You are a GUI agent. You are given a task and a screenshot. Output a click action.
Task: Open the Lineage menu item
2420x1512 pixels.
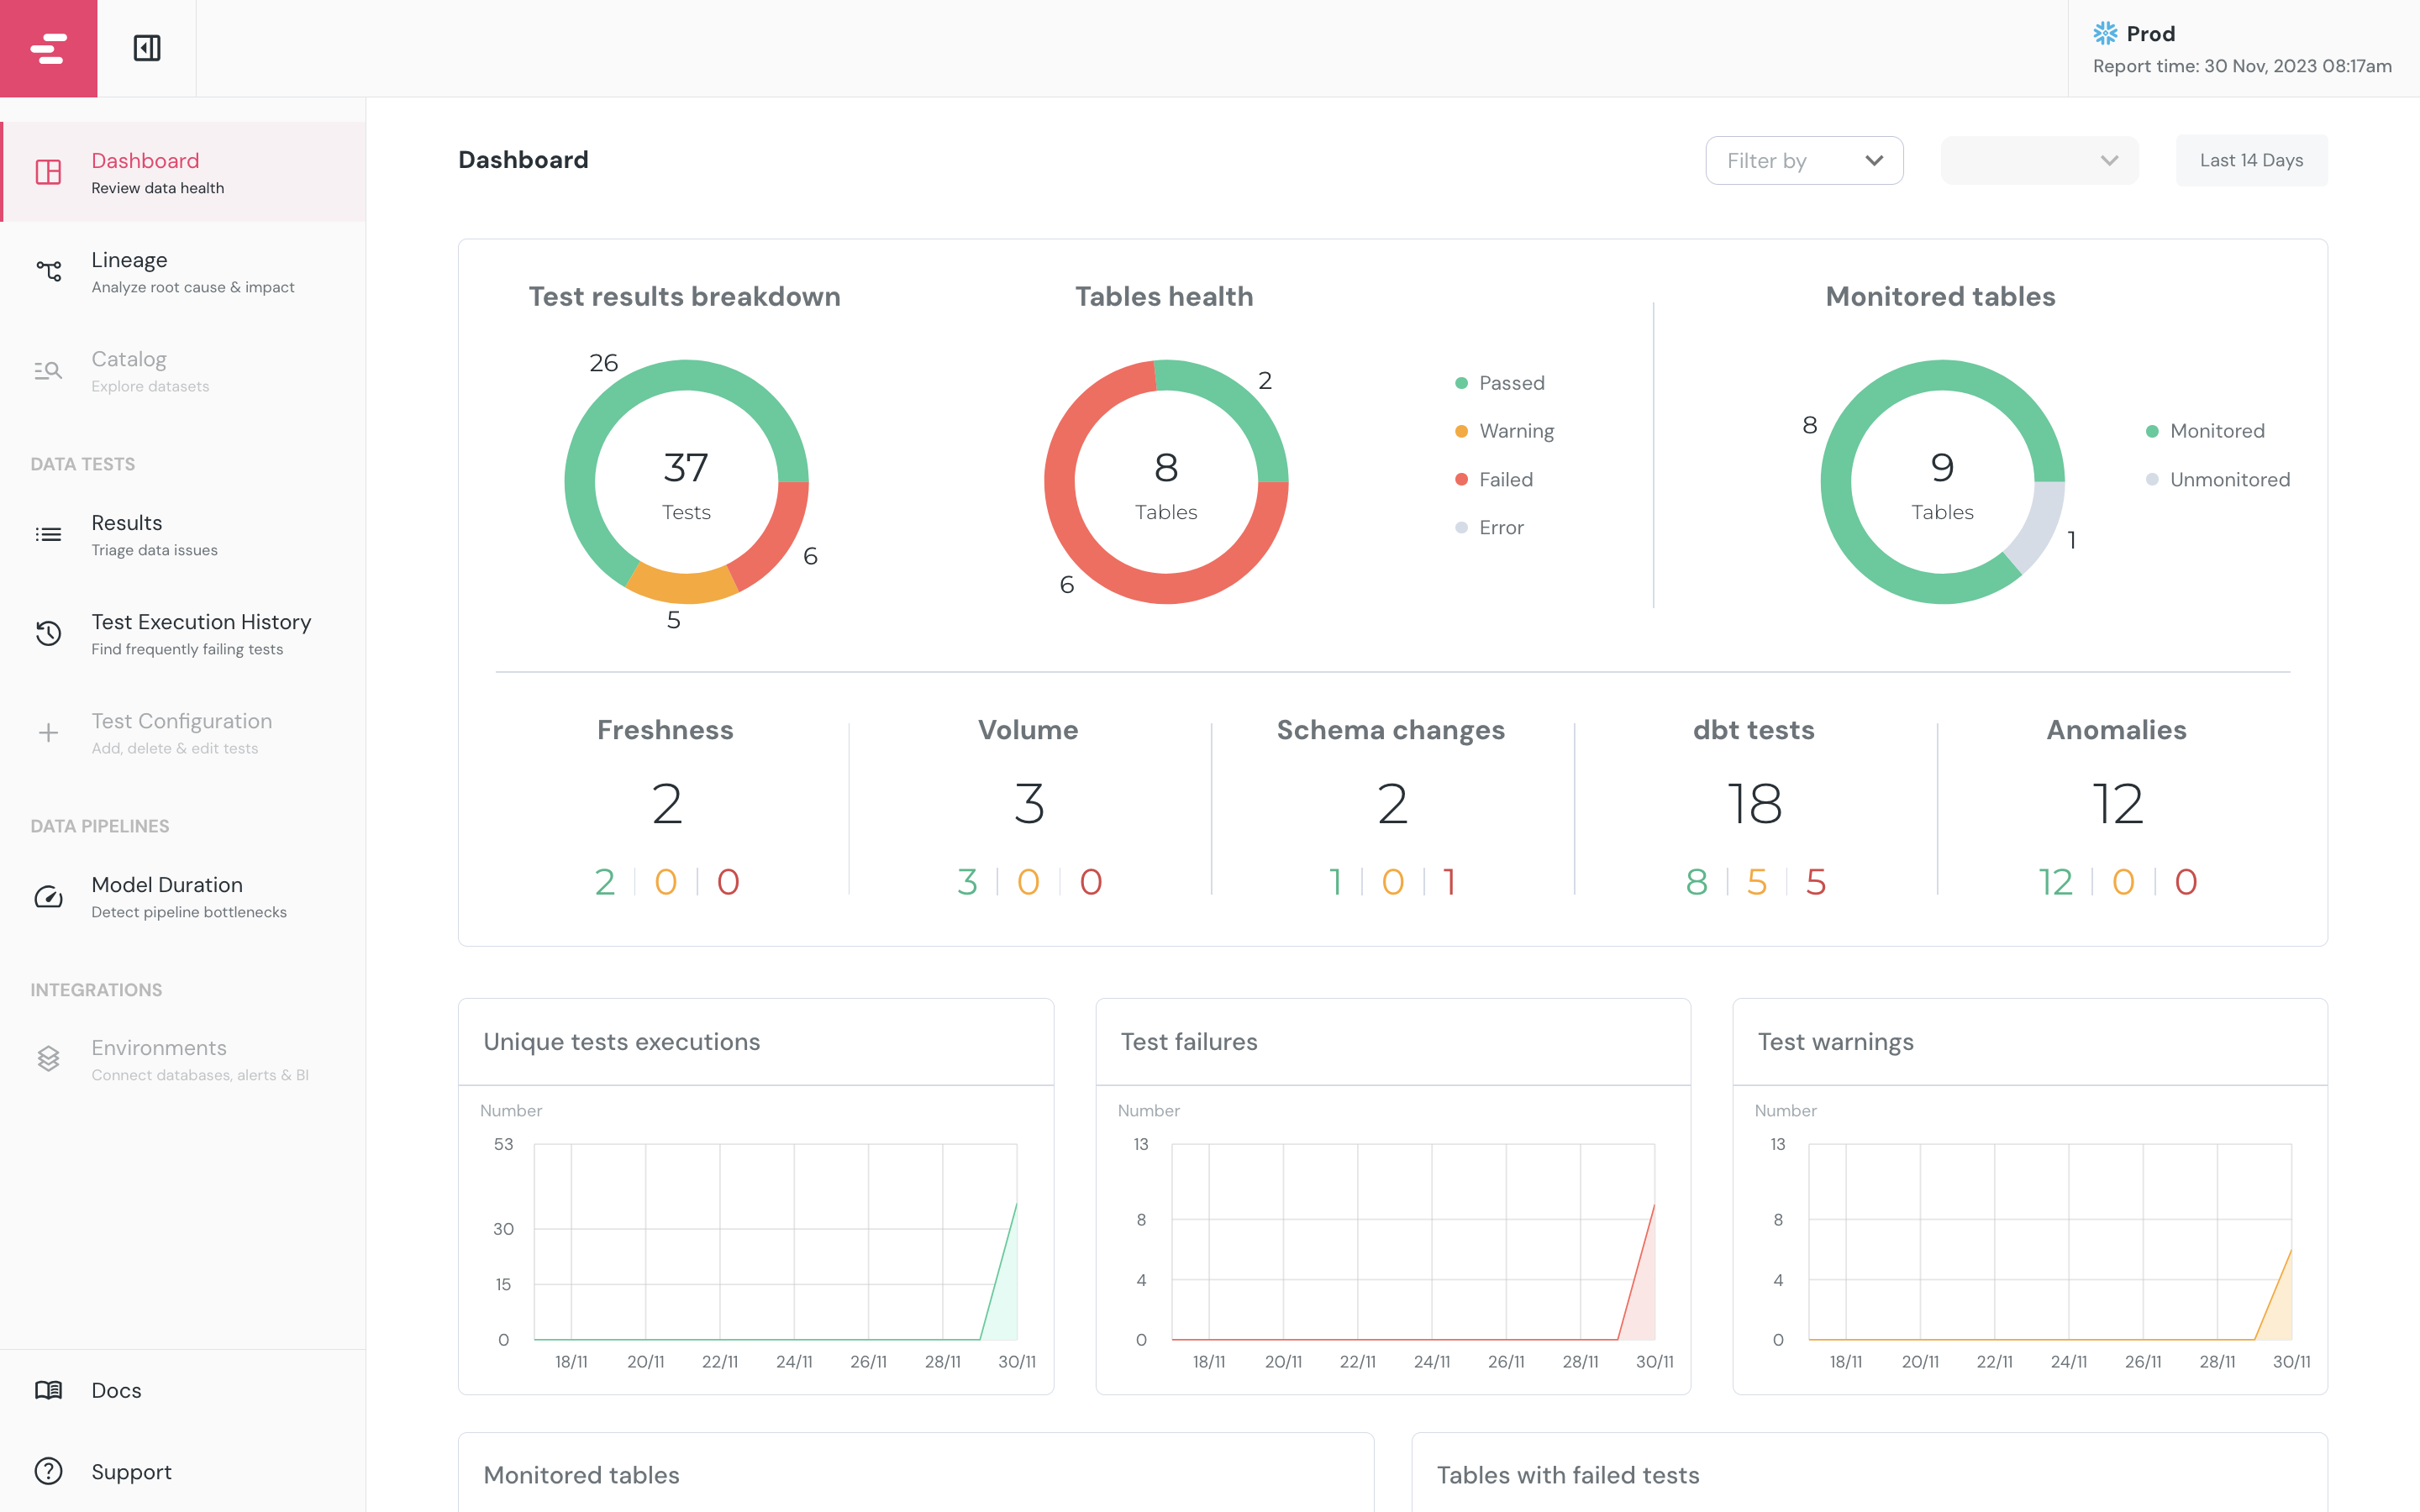click(183, 271)
